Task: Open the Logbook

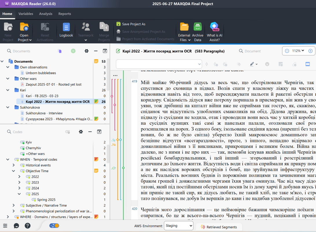Action: pos(66,30)
